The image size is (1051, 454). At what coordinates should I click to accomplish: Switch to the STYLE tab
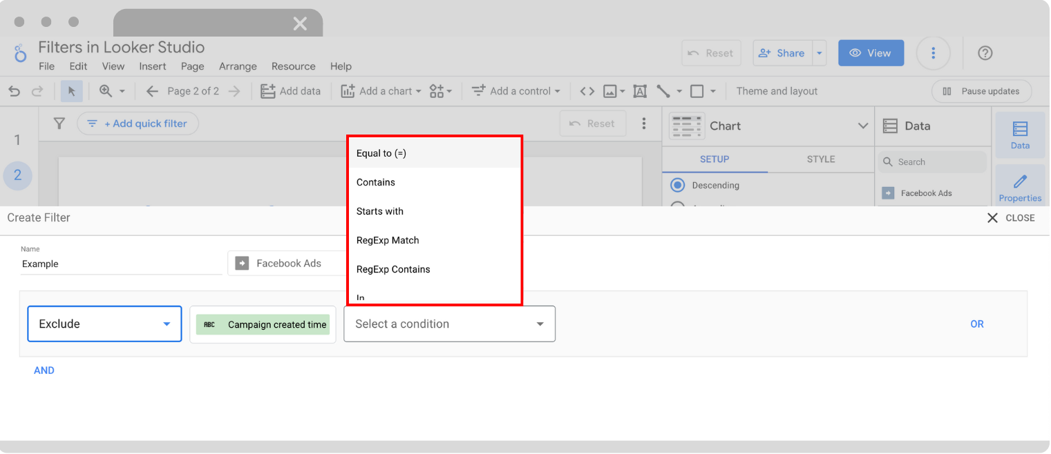point(820,159)
